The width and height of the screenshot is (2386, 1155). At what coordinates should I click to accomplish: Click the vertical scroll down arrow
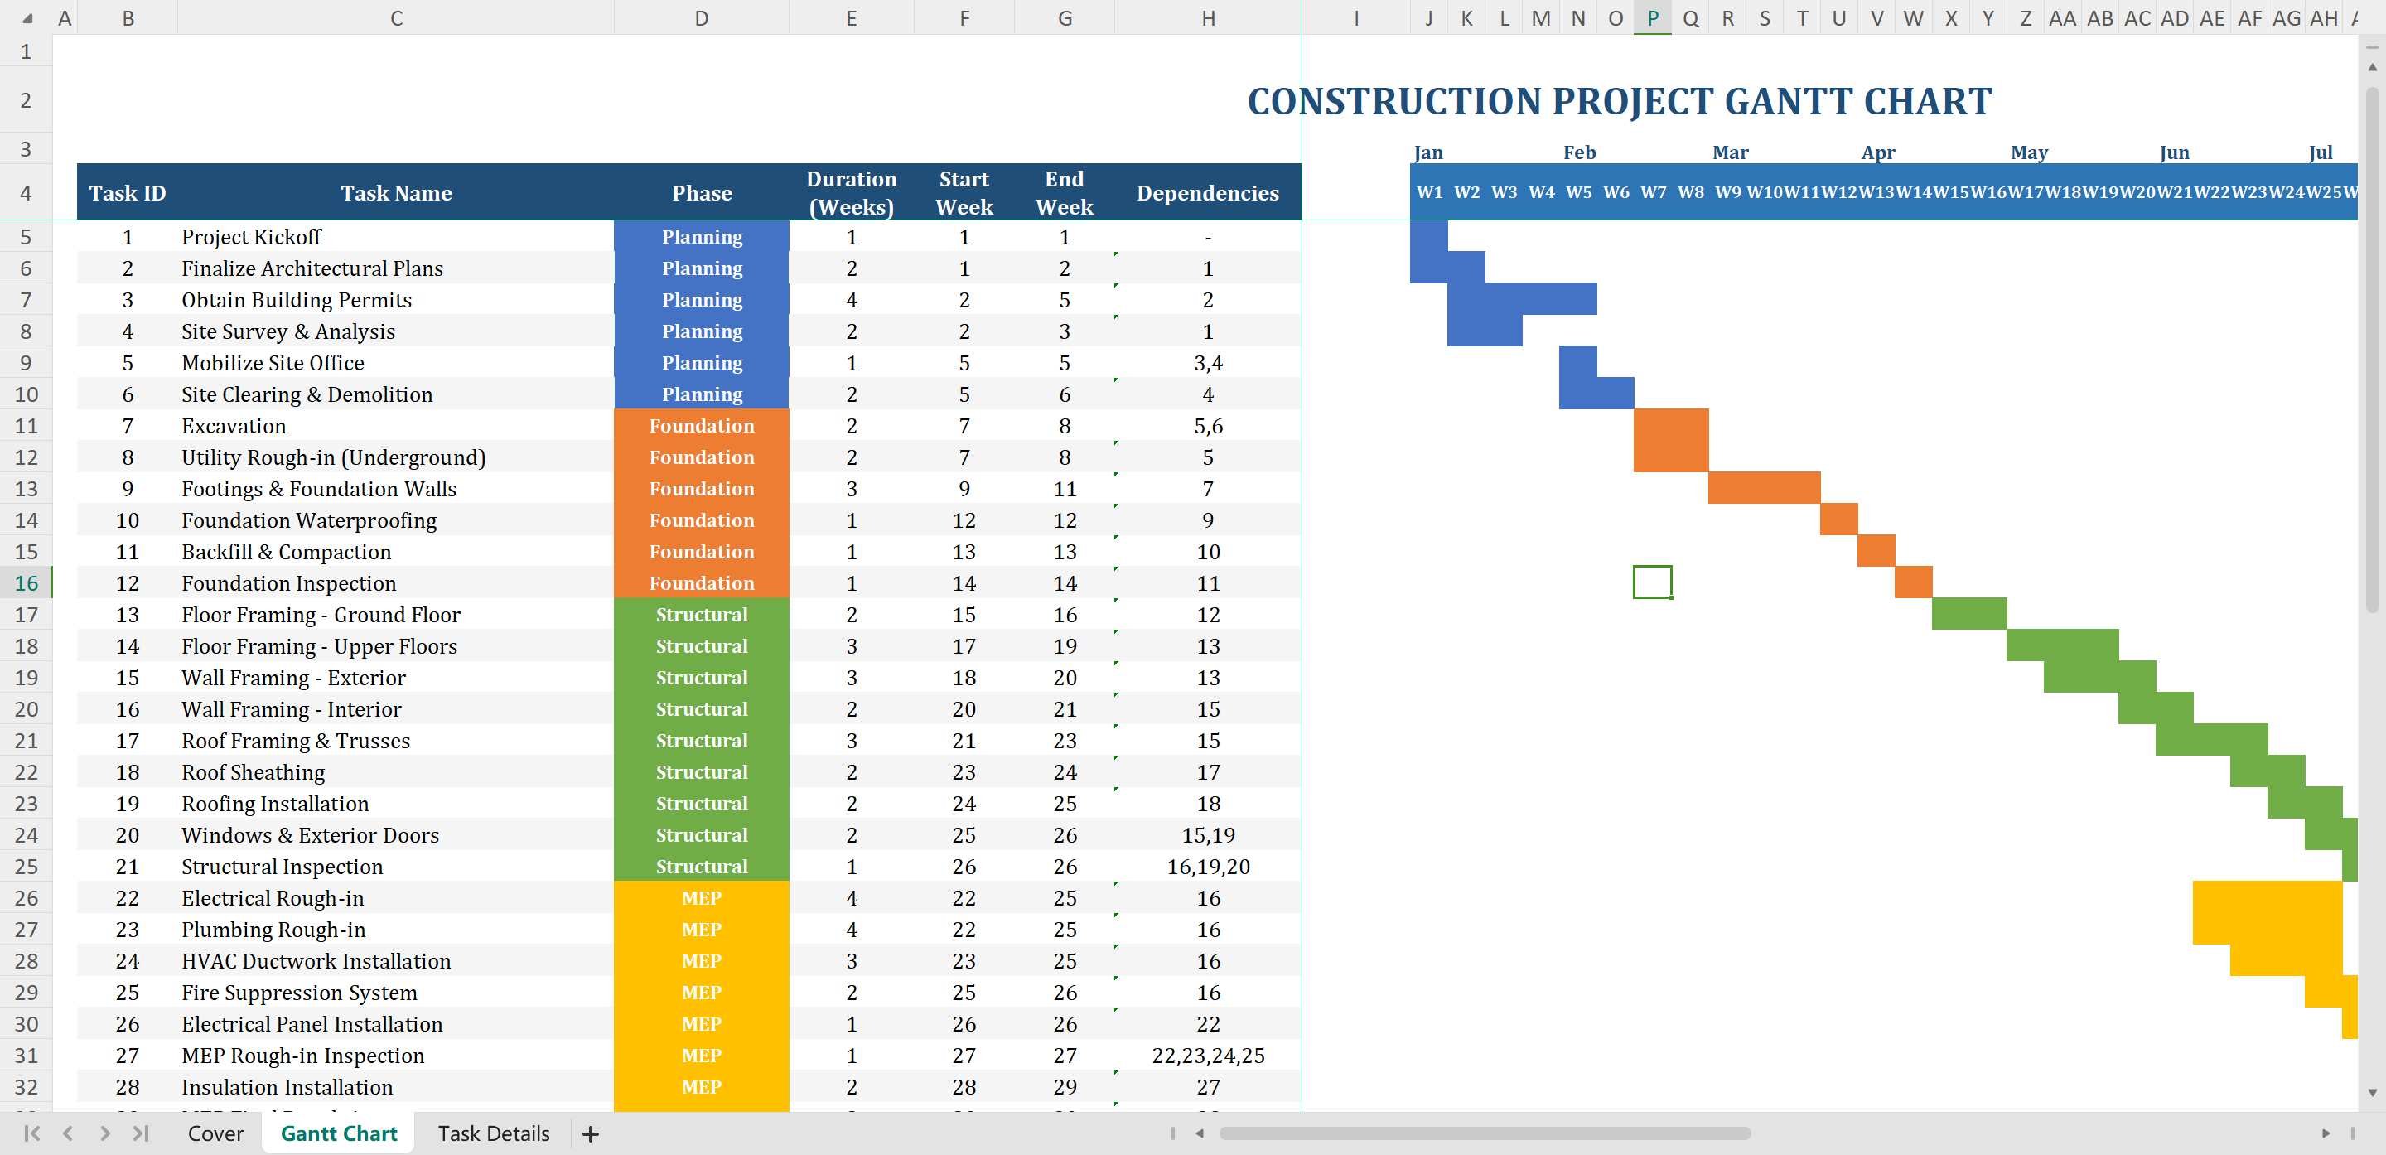point(2372,1092)
